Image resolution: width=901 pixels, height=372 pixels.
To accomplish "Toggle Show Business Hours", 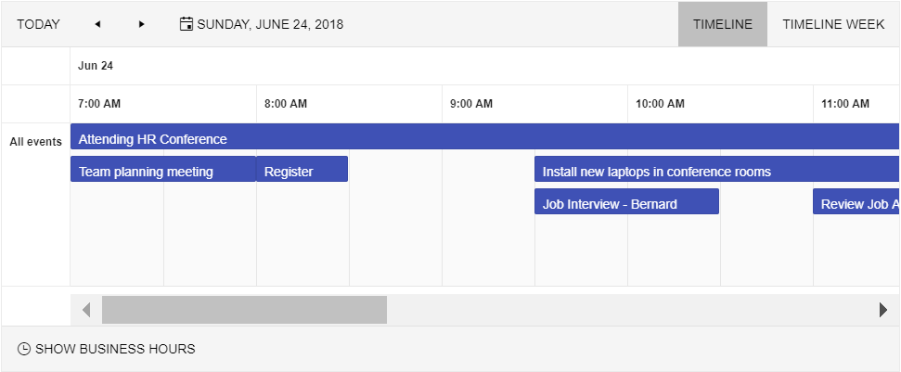I will click(107, 349).
